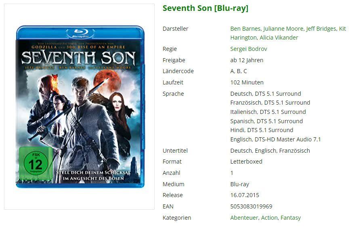Click the Englisch DTS-HD Master Audio 7.1 entry
The width and height of the screenshot is (350, 227).
click(275, 139)
